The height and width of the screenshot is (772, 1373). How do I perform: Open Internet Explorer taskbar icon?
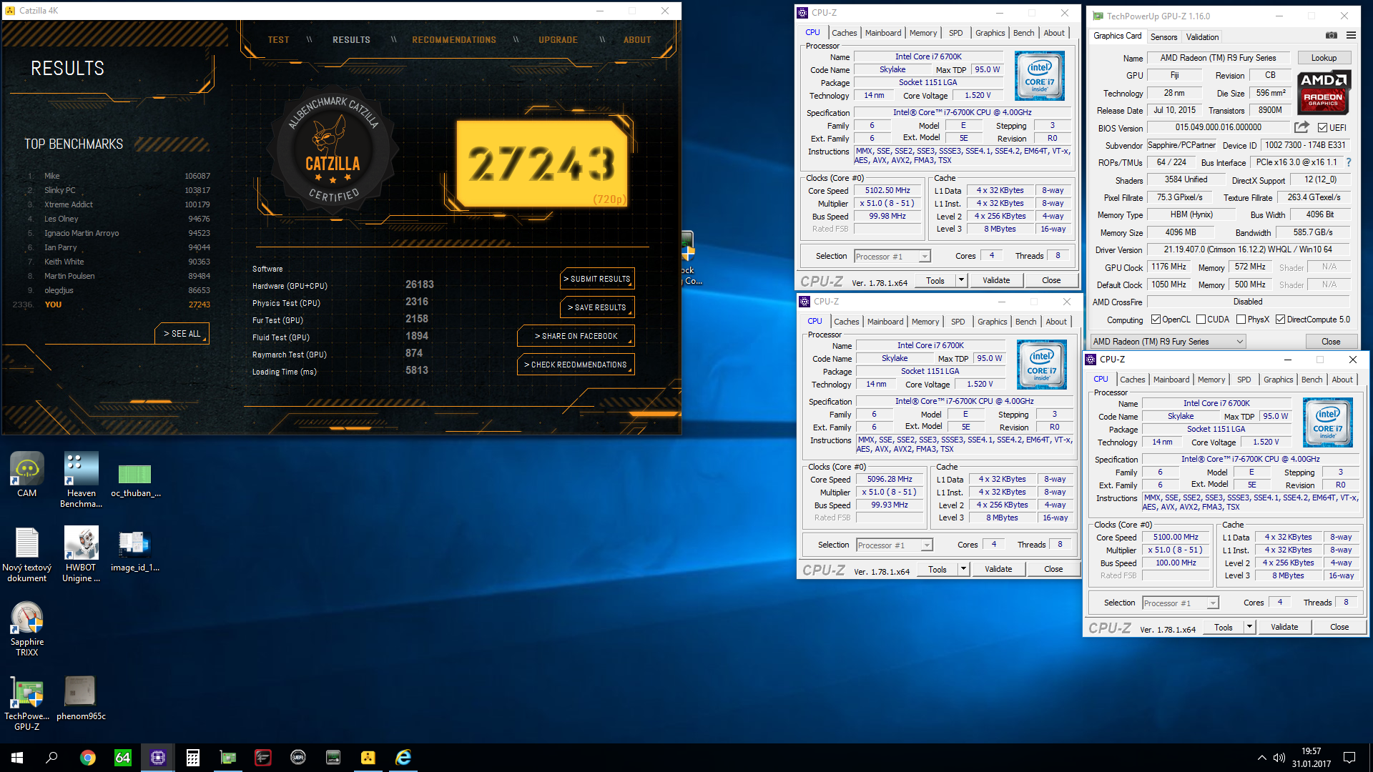pyautogui.click(x=403, y=758)
